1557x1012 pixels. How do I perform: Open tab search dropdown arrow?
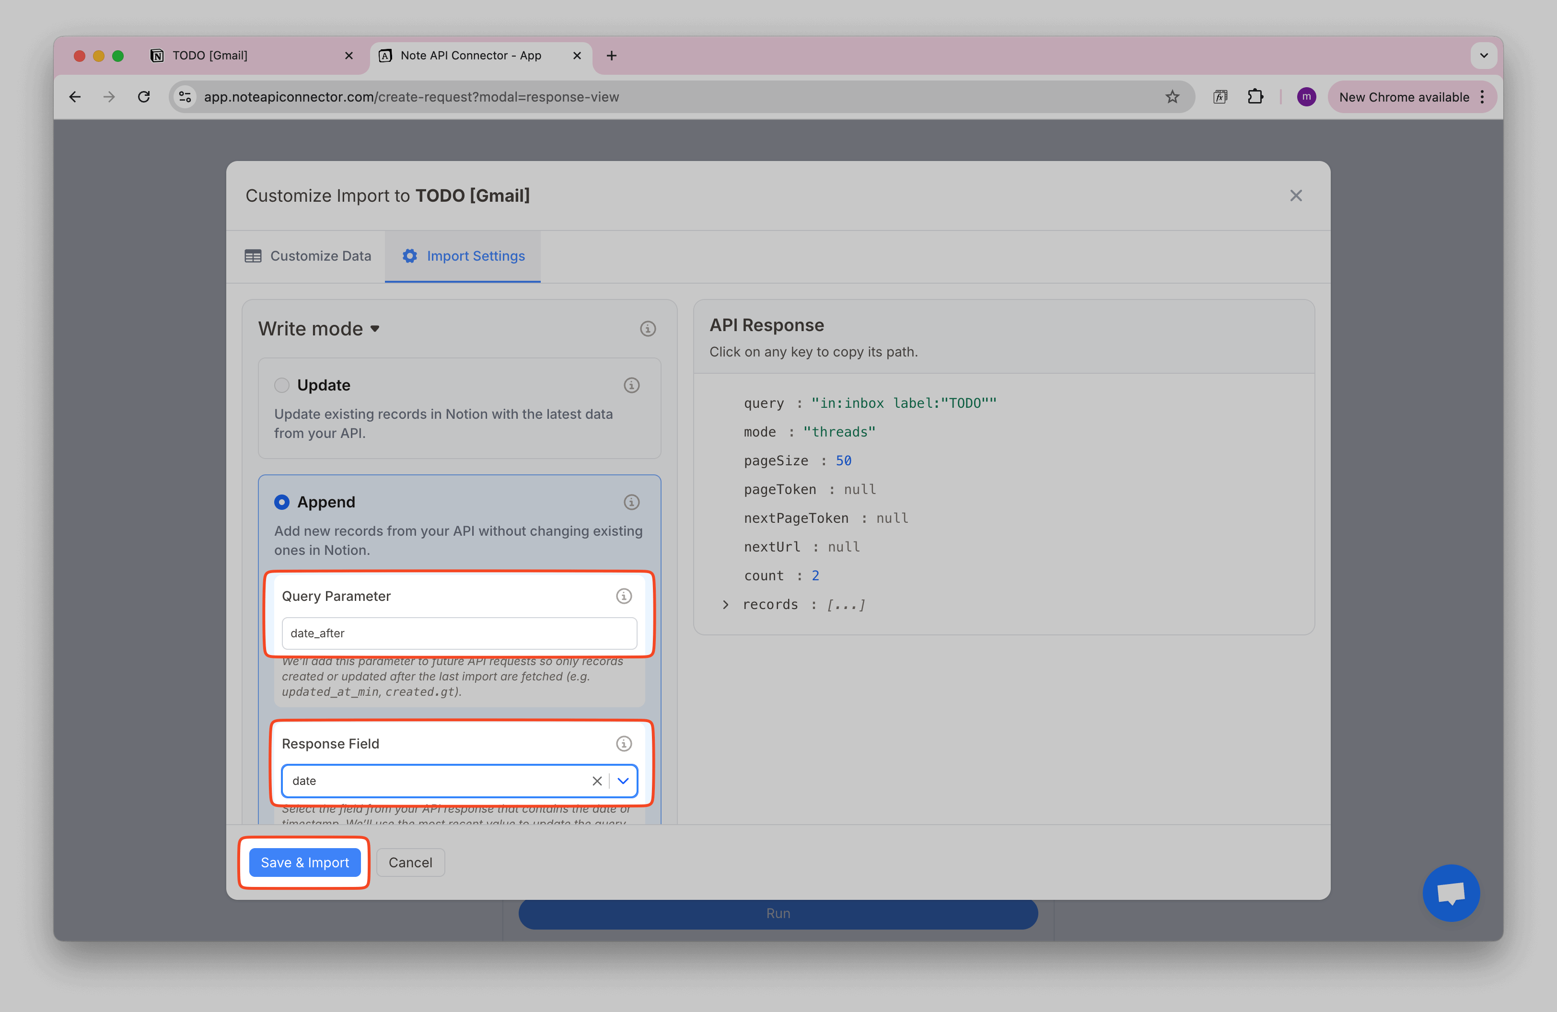(x=1484, y=56)
